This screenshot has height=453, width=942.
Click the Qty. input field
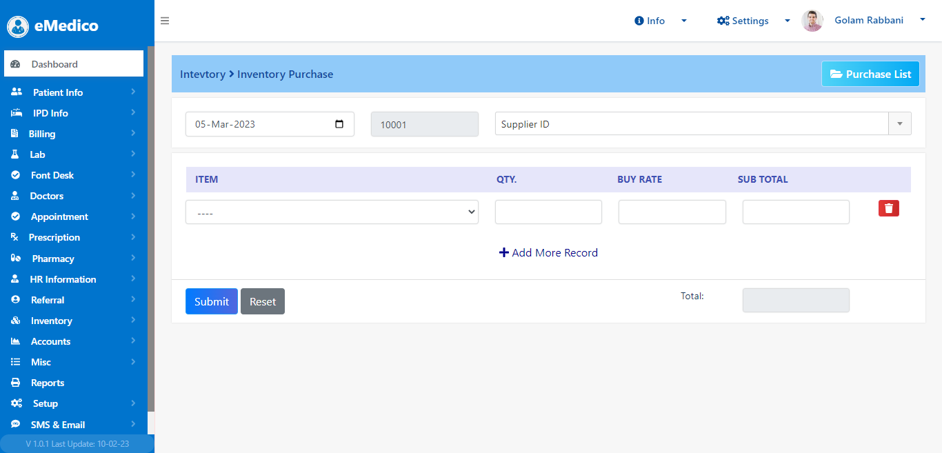[548, 212]
